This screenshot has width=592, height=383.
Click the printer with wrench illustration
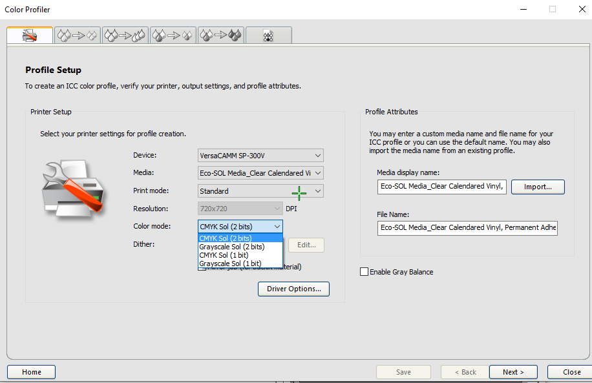coord(73,189)
